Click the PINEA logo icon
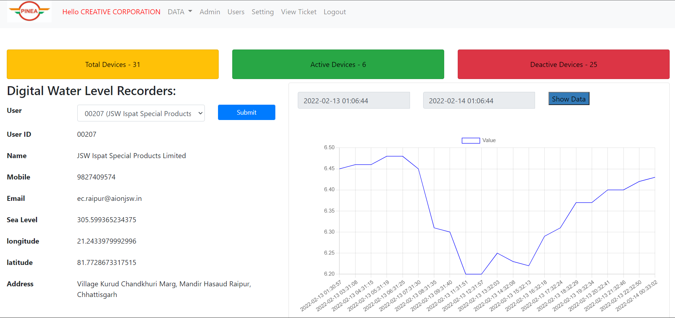675x318 pixels. click(29, 11)
